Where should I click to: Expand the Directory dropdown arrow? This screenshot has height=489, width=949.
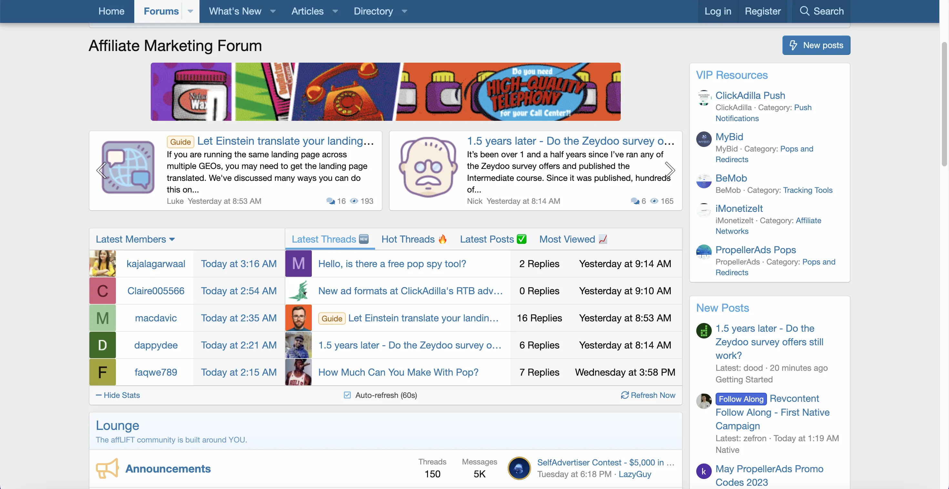tap(404, 11)
